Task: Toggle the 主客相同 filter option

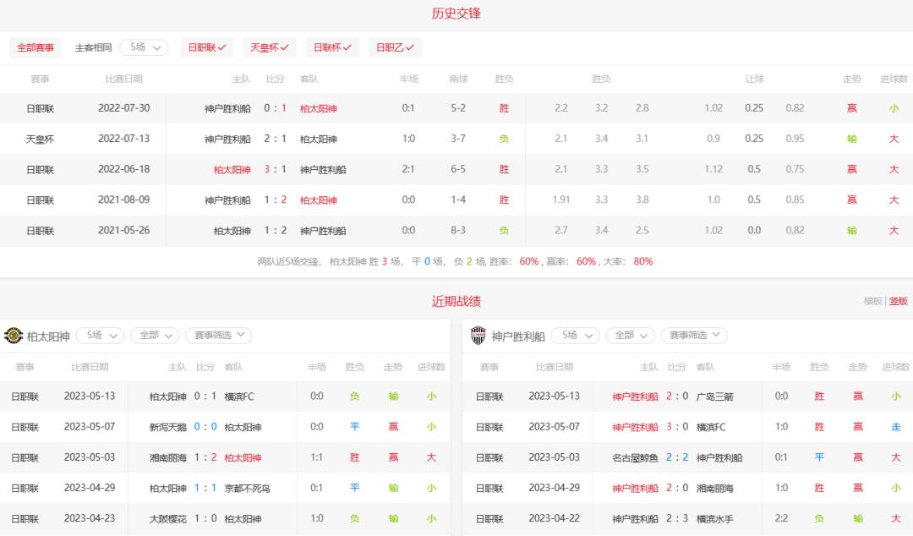Action: [93, 47]
